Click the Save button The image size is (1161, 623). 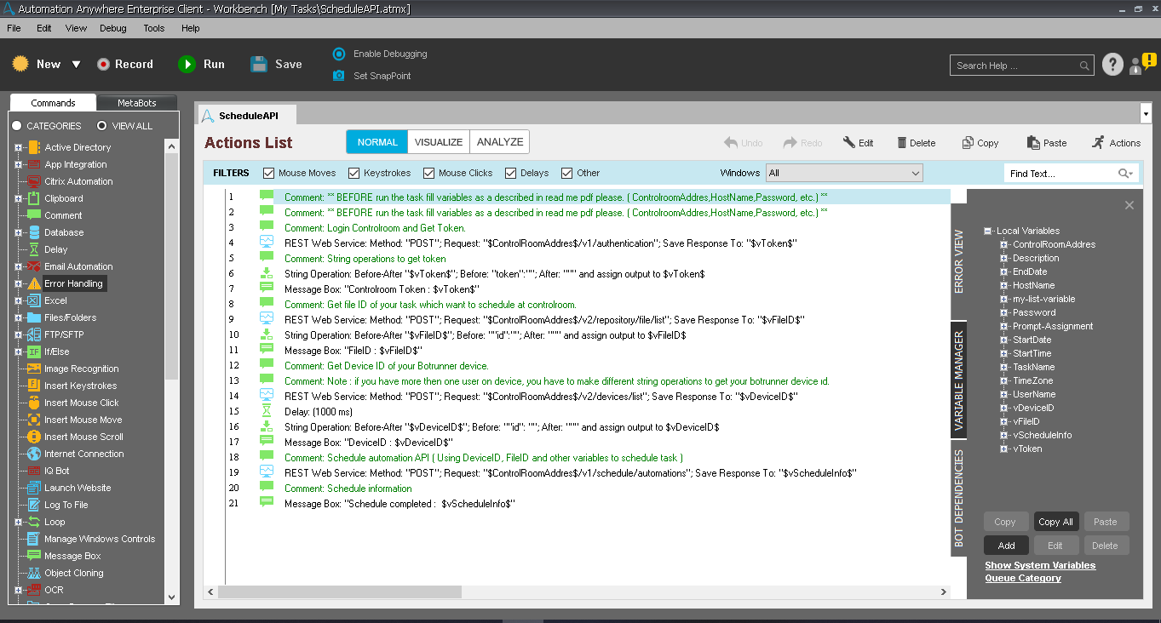tap(276, 65)
